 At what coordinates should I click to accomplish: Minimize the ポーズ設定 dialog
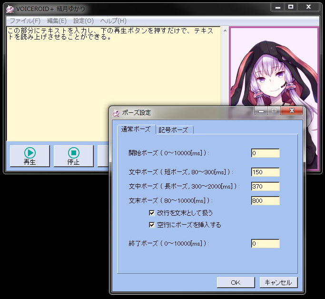(261, 110)
